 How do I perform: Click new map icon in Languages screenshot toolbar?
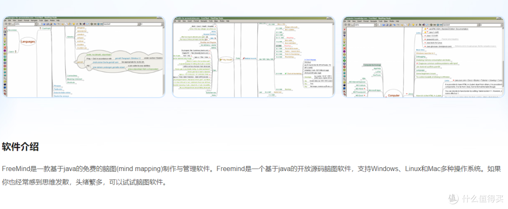point(40,24)
